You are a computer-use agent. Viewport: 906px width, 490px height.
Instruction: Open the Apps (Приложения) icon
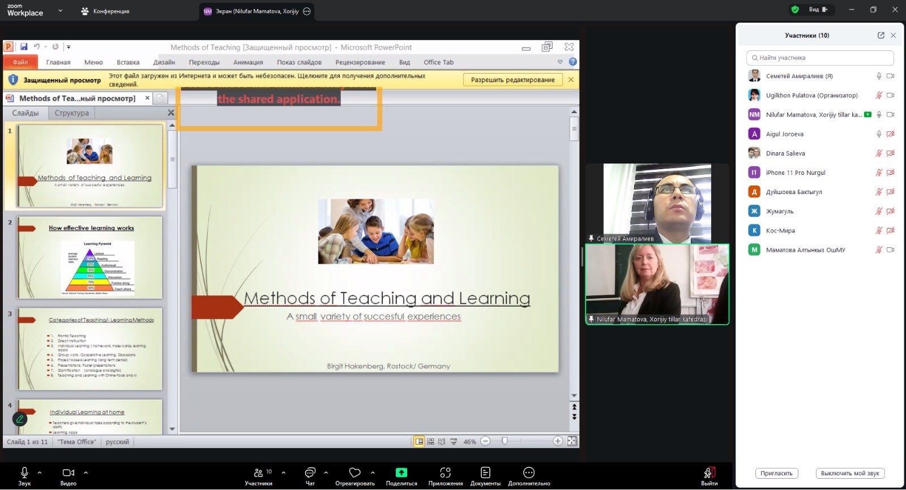pos(445,473)
